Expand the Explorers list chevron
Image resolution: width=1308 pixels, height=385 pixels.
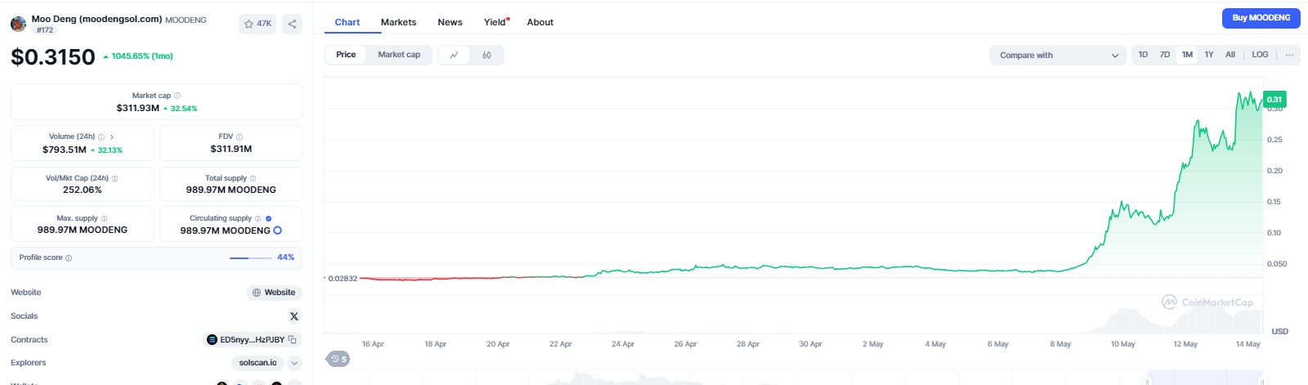(x=295, y=363)
